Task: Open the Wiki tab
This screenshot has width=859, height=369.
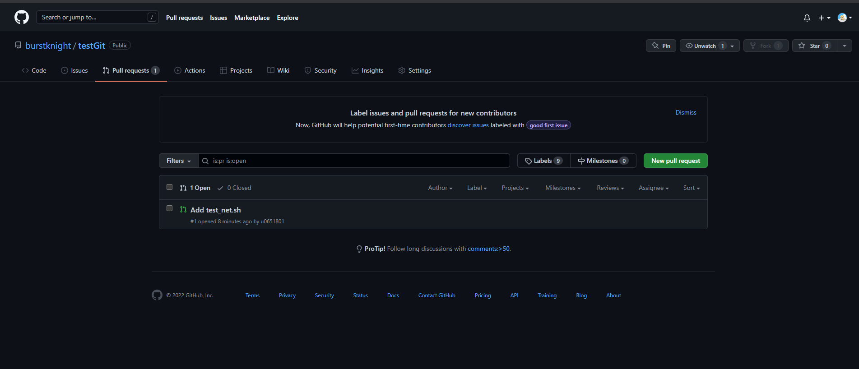Action: pyautogui.click(x=279, y=70)
